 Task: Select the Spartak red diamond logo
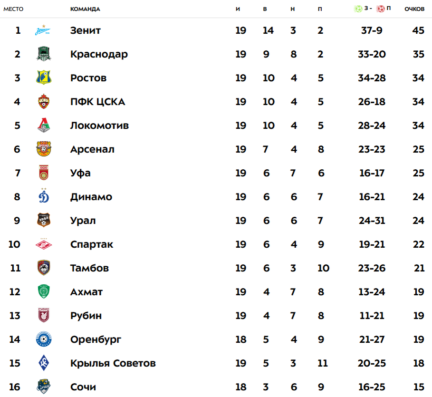tap(44, 244)
